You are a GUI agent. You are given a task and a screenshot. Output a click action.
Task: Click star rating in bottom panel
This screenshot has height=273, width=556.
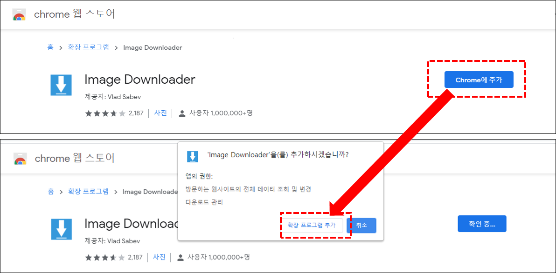coord(105,258)
